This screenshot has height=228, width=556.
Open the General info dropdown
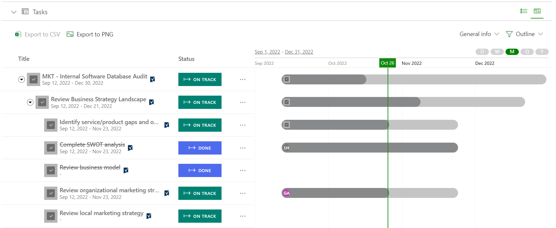[x=479, y=34]
